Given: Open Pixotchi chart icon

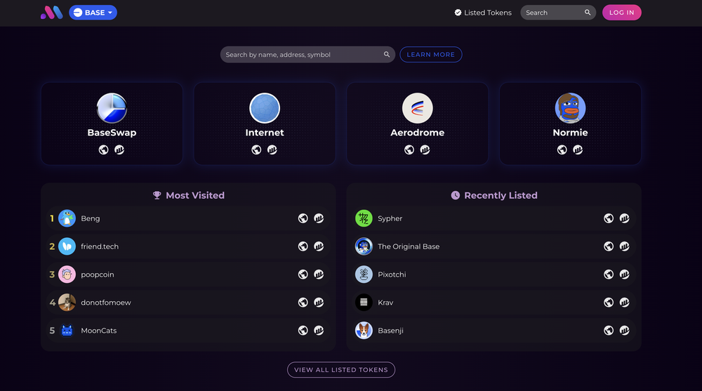Looking at the screenshot, I should [x=625, y=274].
